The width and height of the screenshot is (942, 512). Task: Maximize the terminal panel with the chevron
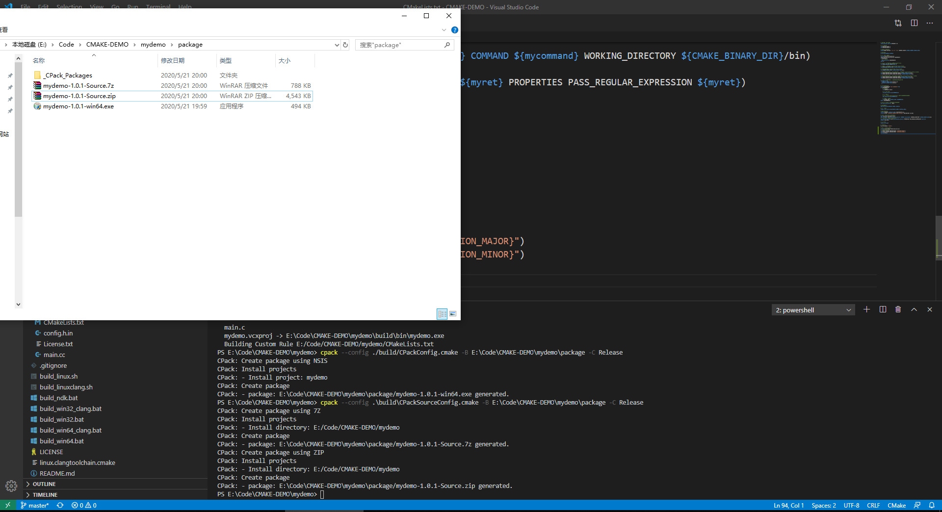point(914,309)
